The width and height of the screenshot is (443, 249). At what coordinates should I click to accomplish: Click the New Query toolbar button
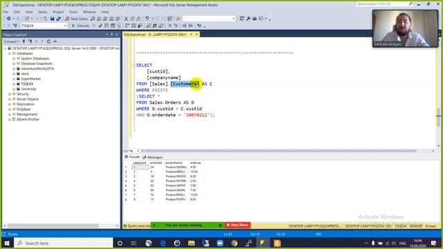coord(76,19)
